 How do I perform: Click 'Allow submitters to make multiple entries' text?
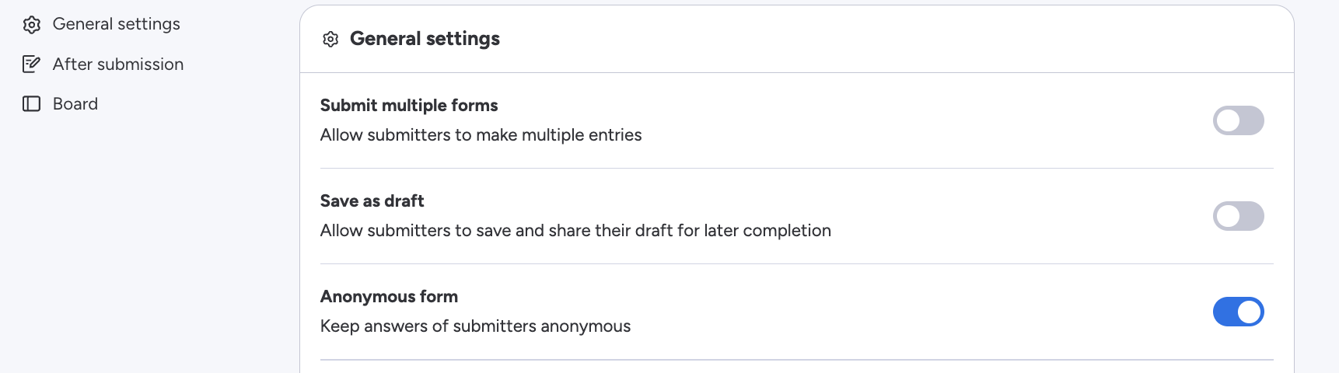point(481,135)
